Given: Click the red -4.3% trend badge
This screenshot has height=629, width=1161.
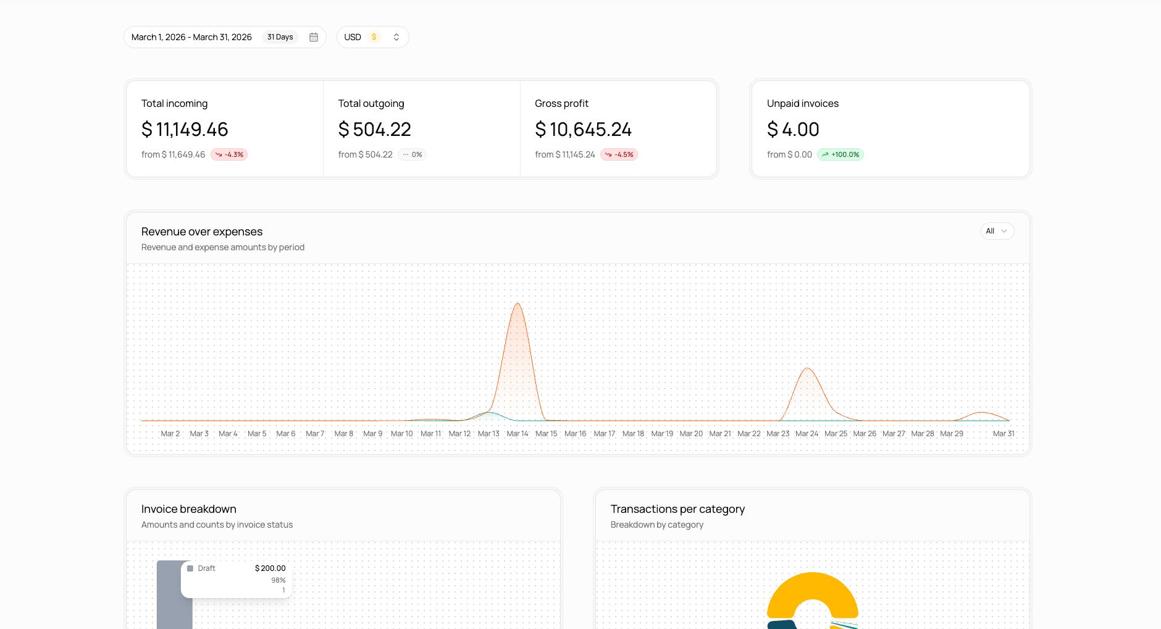Looking at the screenshot, I should (x=229, y=154).
